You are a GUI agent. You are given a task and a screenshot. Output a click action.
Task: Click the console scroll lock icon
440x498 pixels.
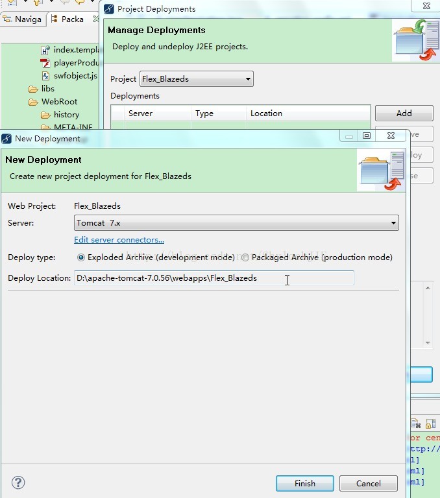click(x=430, y=423)
